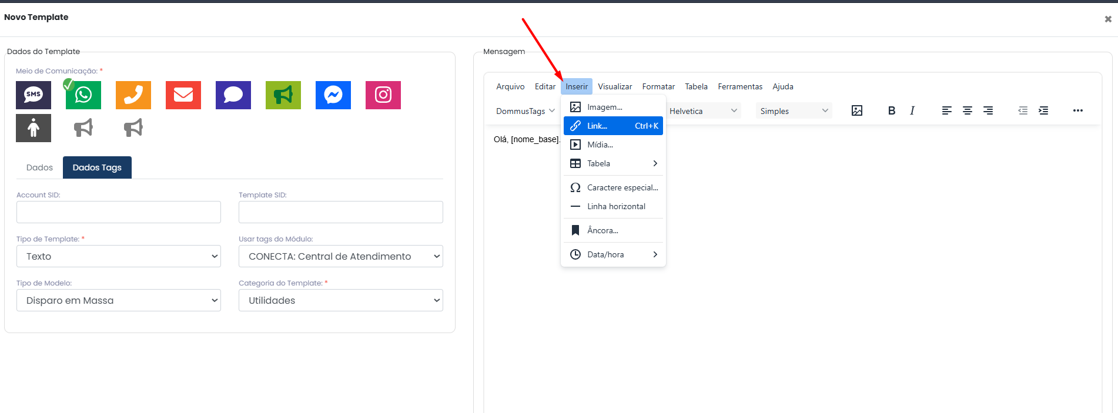Toggle italic formatting in editor
The width and height of the screenshot is (1118, 413).
point(912,110)
